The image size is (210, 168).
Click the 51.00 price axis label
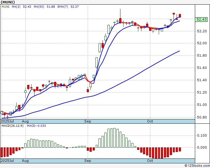click(202, 105)
